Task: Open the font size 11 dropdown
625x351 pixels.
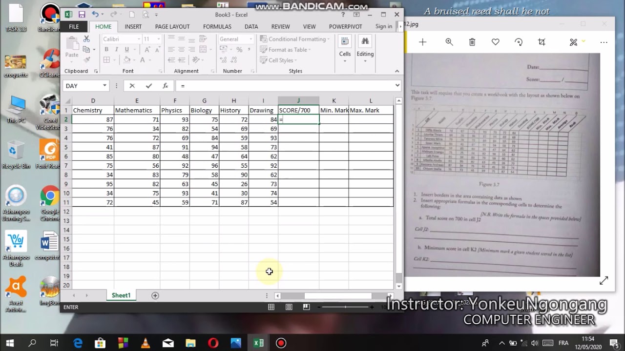Action: (159, 39)
